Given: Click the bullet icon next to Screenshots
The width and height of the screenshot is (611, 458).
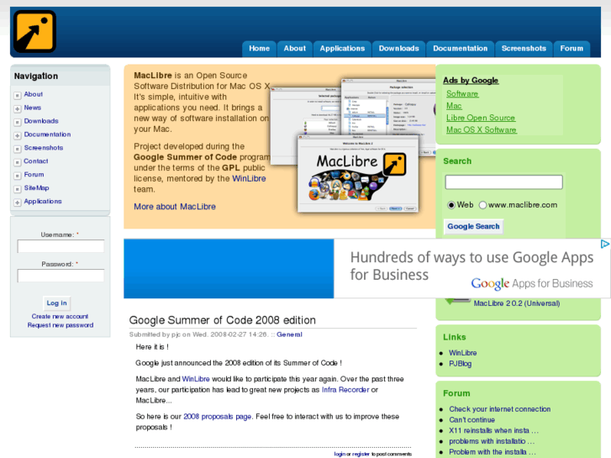Looking at the screenshot, I should (x=17, y=149).
